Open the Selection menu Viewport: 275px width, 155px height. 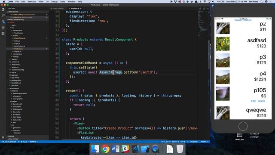pos(32,2)
